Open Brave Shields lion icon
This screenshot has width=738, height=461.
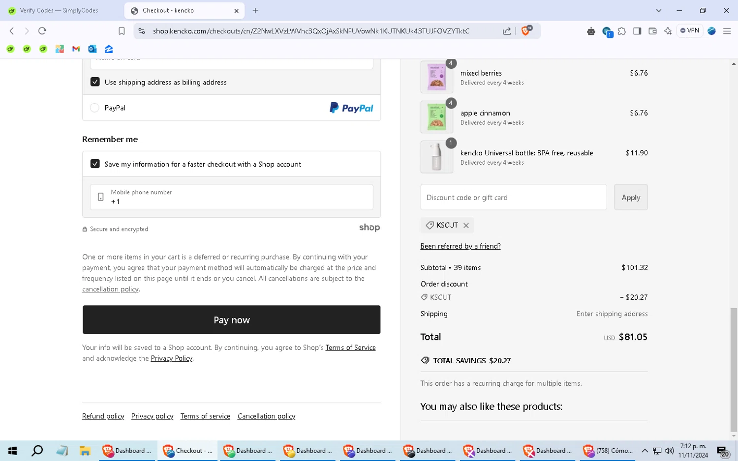click(526, 31)
